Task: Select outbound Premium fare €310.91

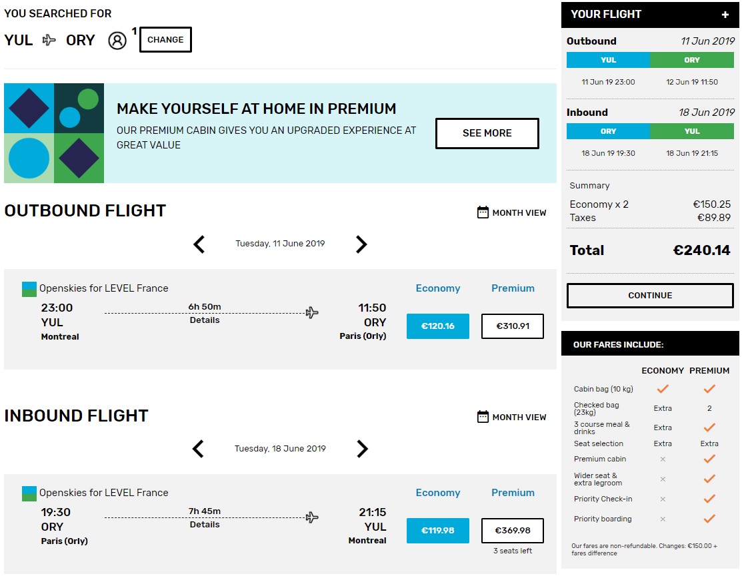Action: coord(512,326)
